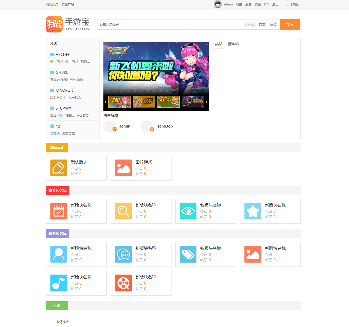Open the calendar checkmark forum icon
The image size is (349, 327).
coord(58,211)
